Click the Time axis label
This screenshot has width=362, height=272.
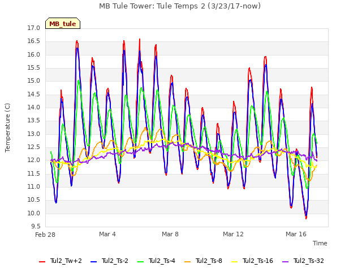[320, 243]
